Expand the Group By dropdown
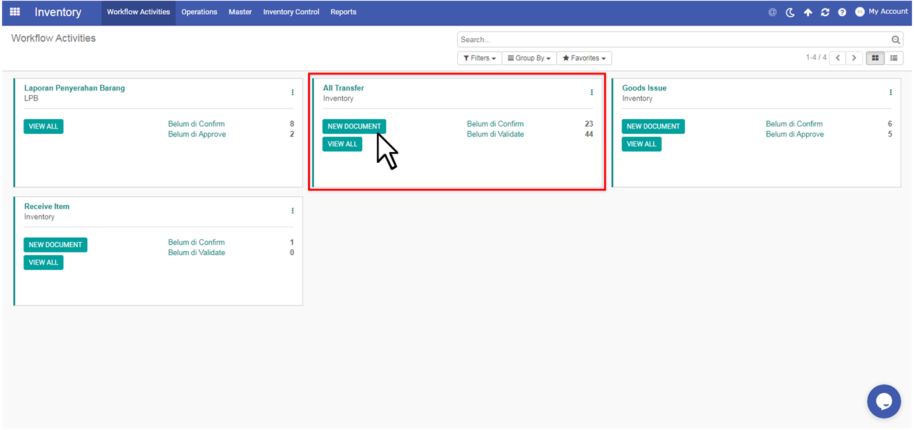The width and height of the screenshot is (914, 430). point(528,58)
